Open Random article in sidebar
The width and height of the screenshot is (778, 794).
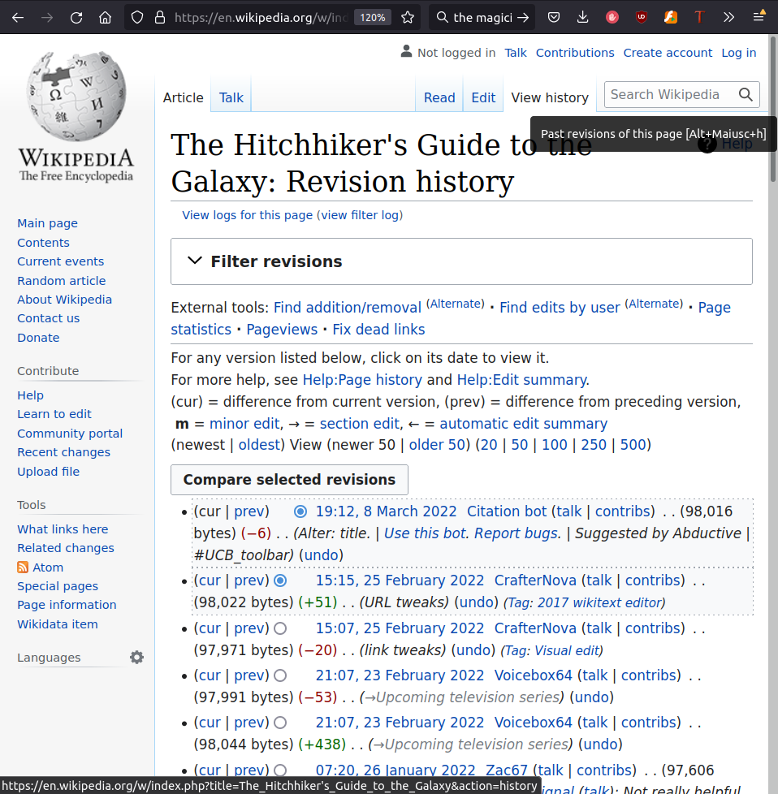[61, 281]
